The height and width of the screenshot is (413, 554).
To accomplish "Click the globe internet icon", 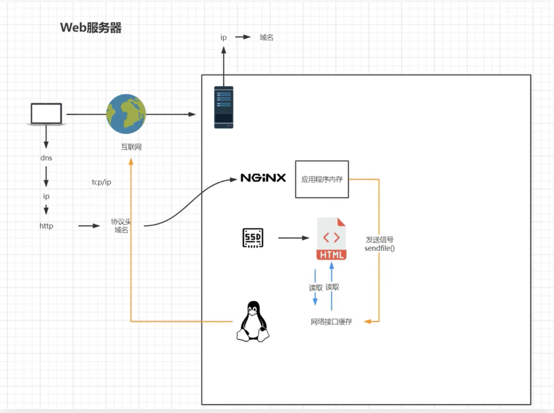I will coord(126,114).
